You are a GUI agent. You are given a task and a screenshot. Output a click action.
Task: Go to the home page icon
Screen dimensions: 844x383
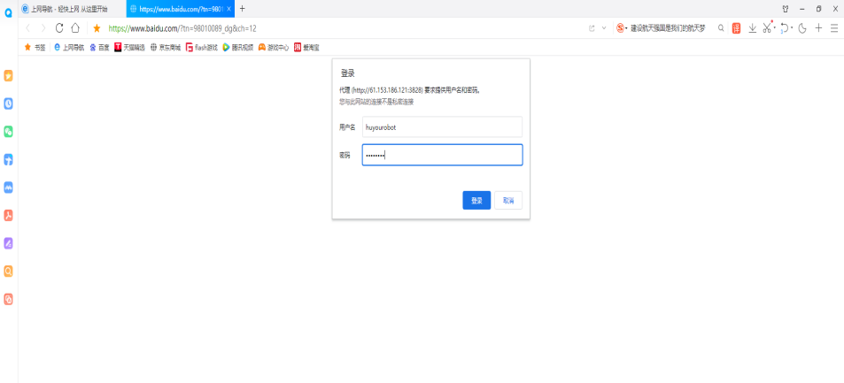coord(75,28)
